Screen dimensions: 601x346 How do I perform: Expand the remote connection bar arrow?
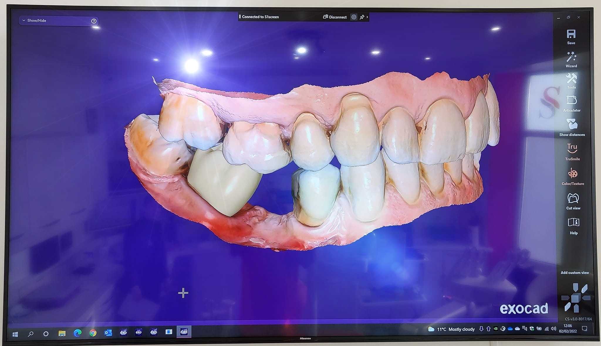[367, 17]
